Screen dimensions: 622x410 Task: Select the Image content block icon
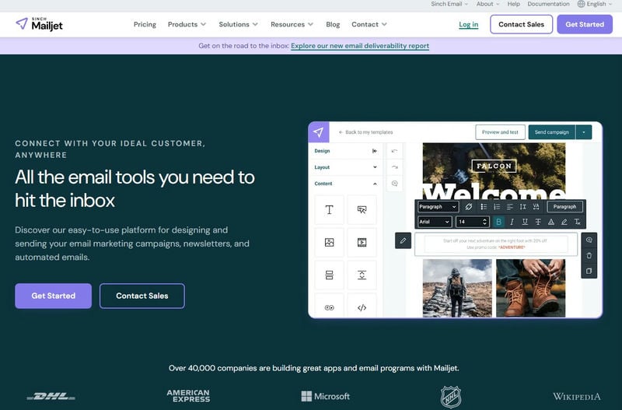tap(329, 242)
